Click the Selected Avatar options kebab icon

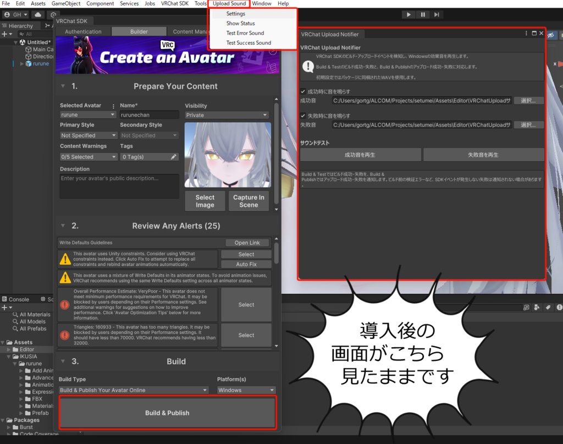tap(113, 106)
